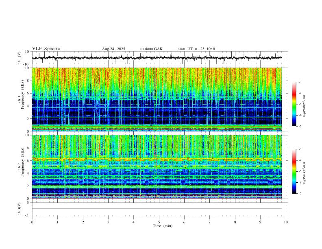The width and height of the screenshot is (322, 249).
Task: Click the ch.1 waveform trace plot
Action: tap(157, 58)
